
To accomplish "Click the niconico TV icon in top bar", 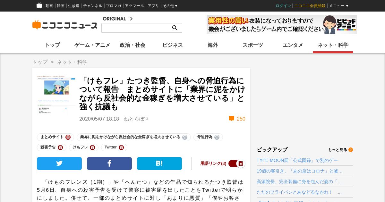I will pyautogui.click(x=39, y=5).
